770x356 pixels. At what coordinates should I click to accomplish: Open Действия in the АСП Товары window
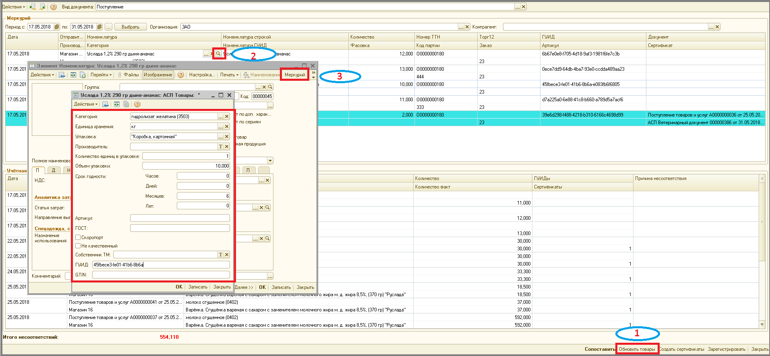pos(85,104)
